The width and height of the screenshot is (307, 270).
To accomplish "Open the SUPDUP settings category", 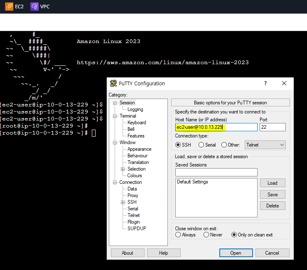I will (137, 229).
